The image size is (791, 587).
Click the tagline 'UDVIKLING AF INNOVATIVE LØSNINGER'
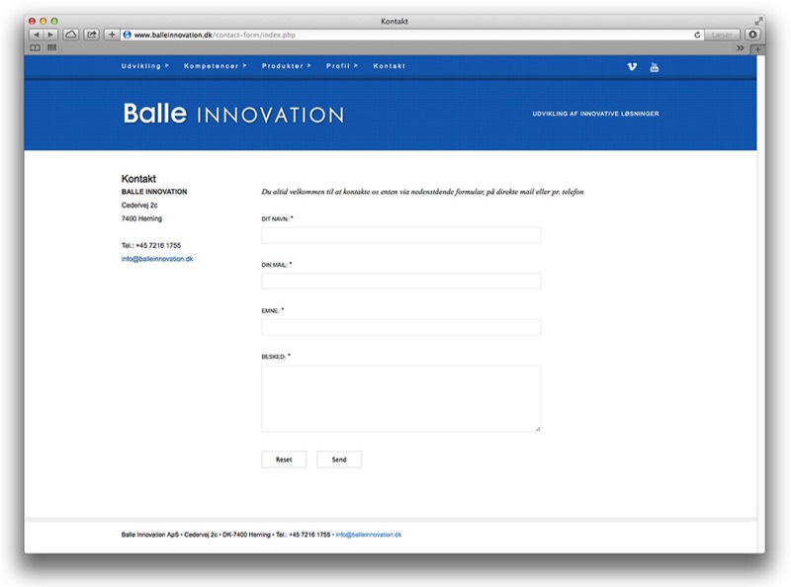[x=595, y=114]
